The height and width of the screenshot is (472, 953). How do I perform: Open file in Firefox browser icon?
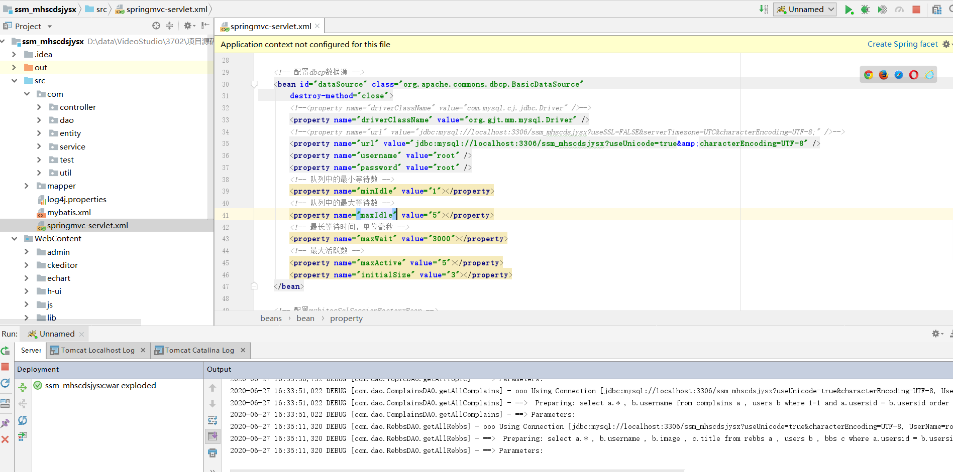(x=883, y=75)
